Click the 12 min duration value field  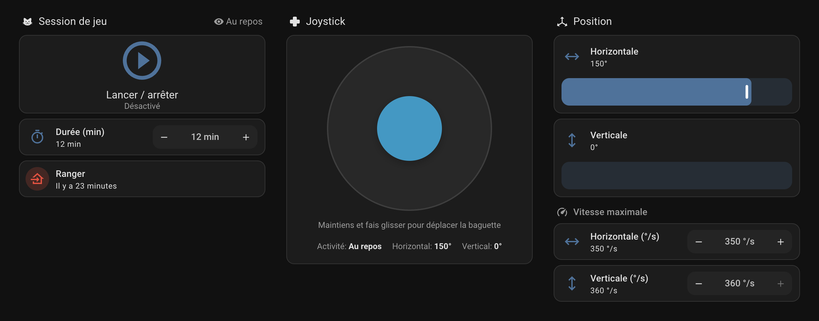click(205, 137)
